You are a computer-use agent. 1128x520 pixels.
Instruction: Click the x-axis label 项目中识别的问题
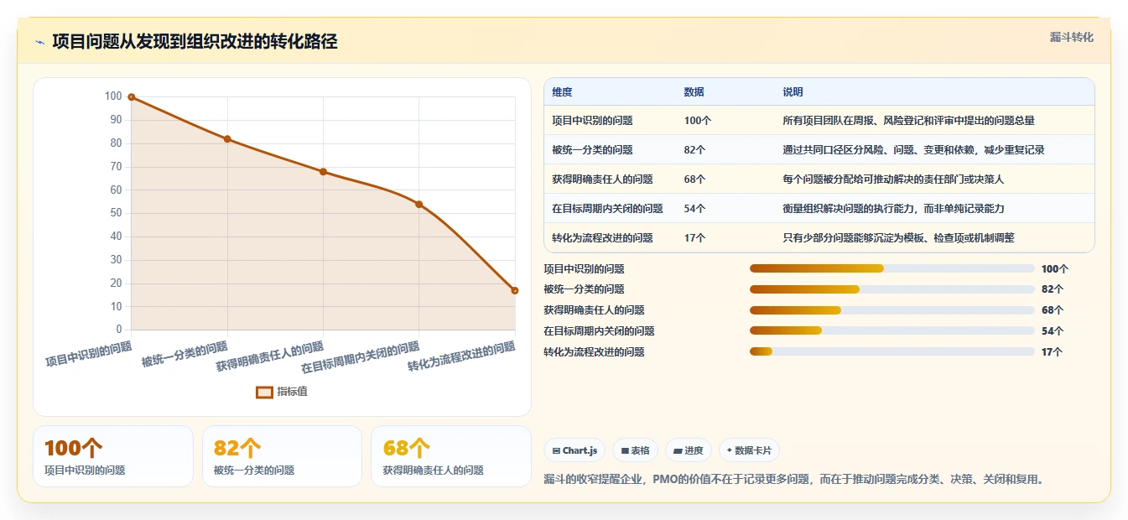click(x=89, y=354)
